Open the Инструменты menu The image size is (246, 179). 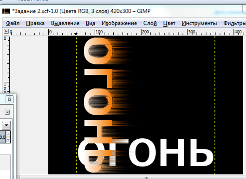coord(199,23)
